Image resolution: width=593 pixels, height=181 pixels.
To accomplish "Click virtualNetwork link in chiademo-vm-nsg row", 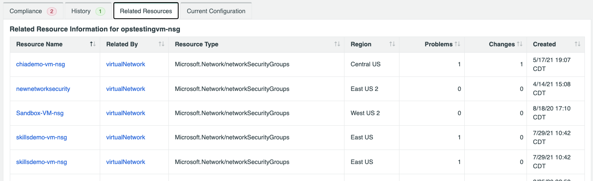I will click(125, 64).
